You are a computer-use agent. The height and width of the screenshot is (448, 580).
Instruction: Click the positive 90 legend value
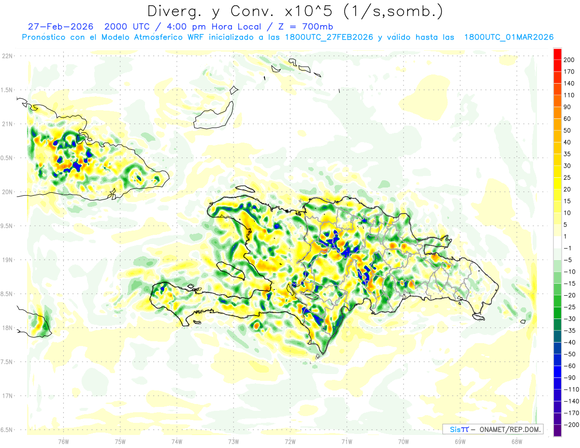[568, 107]
